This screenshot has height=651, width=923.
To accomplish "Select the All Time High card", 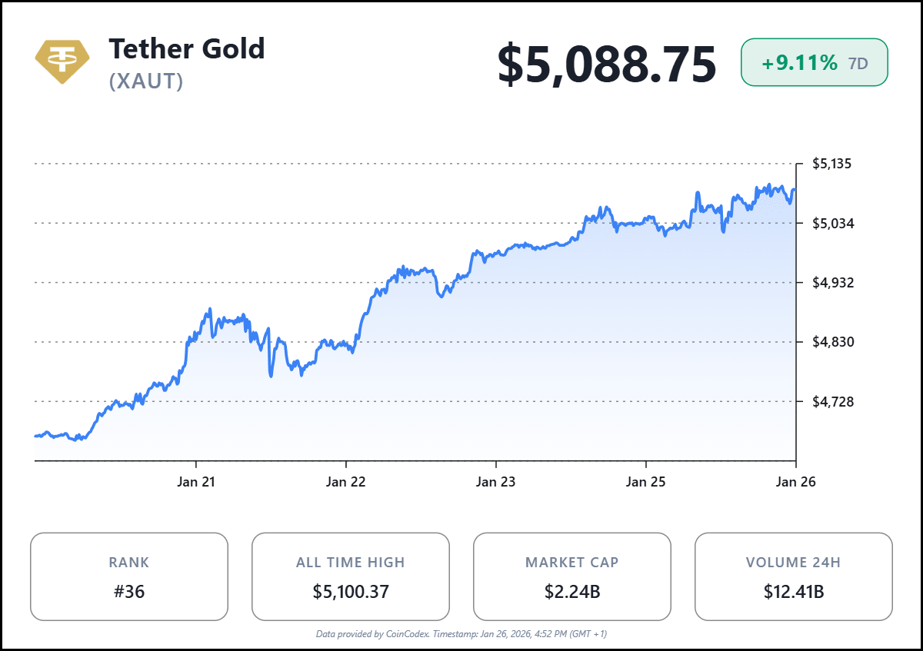I will (x=351, y=576).
